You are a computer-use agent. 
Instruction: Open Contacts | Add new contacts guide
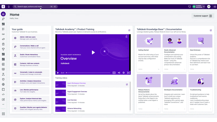pyautogui.click(x=31, y=64)
